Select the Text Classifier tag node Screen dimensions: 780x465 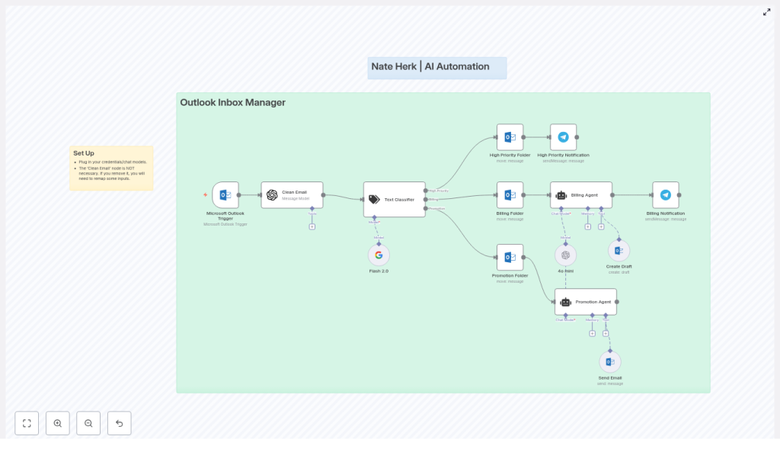click(x=394, y=200)
